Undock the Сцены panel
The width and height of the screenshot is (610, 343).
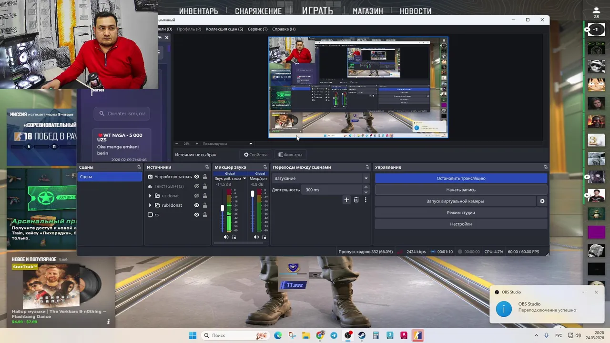[139, 167]
